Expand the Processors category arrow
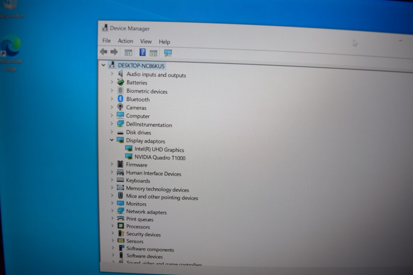Image resolution: width=413 pixels, height=275 pixels. [112, 226]
